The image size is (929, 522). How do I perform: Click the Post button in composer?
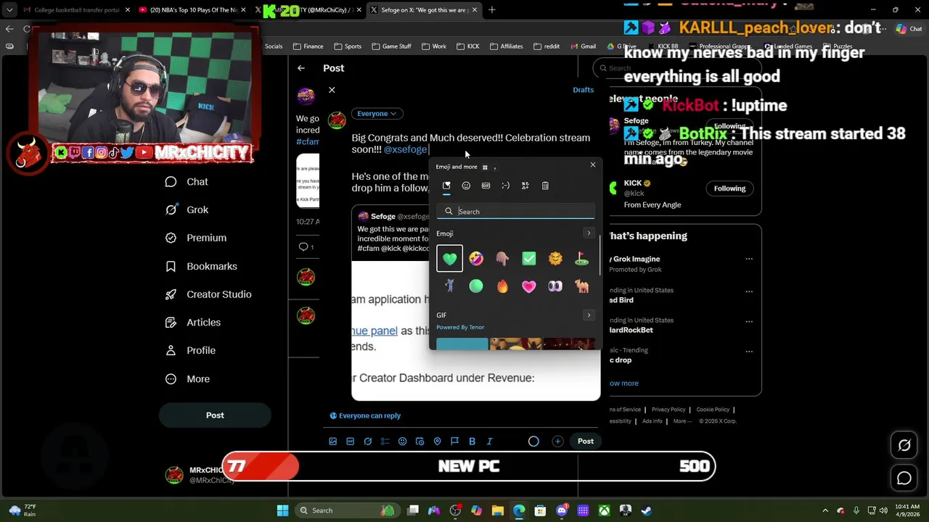click(x=586, y=442)
